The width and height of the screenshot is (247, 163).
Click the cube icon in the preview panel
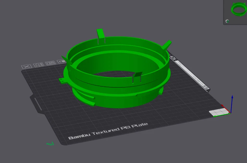(227, 21)
